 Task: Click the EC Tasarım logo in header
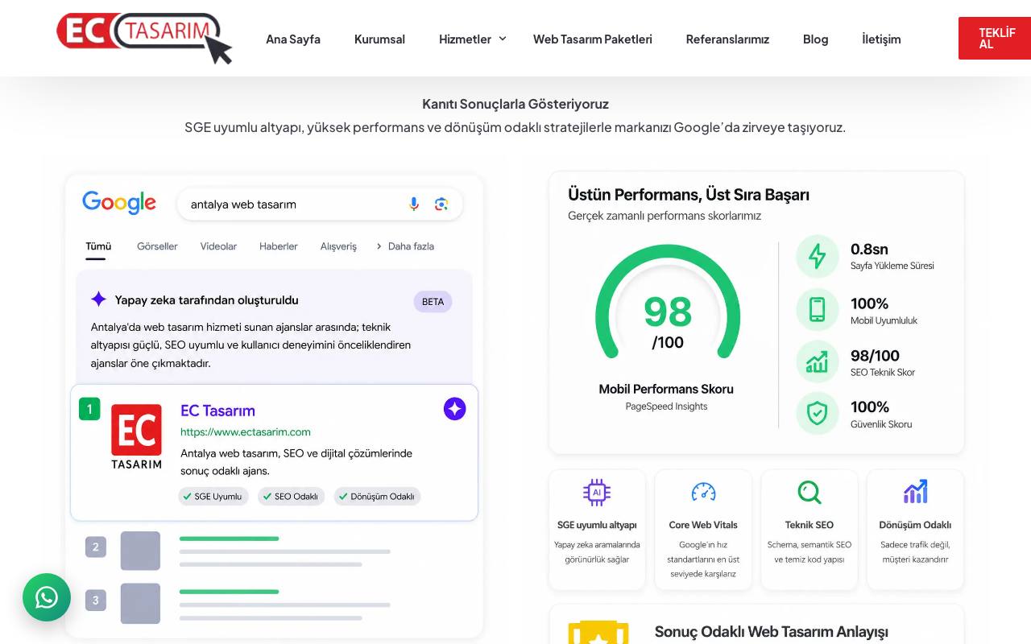click(x=144, y=38)
